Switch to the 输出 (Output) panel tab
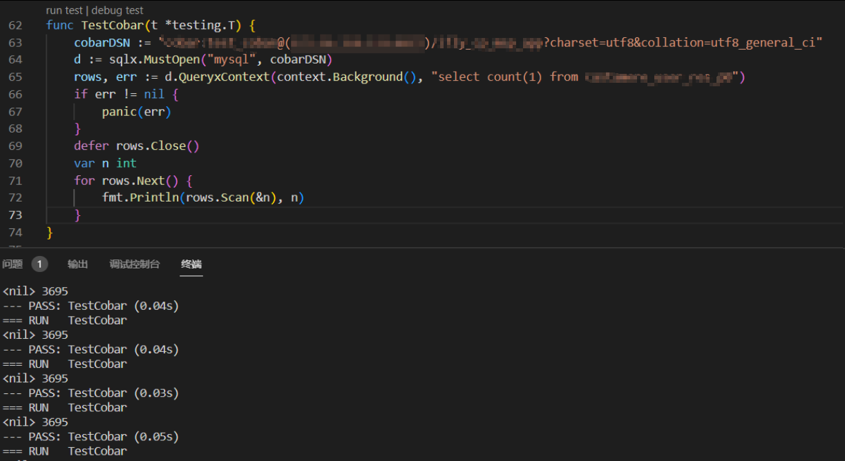Screen dimensions: 845x461 77,264
